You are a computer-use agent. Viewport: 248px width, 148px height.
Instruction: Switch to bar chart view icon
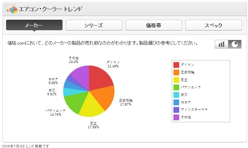tap(222, 44)
